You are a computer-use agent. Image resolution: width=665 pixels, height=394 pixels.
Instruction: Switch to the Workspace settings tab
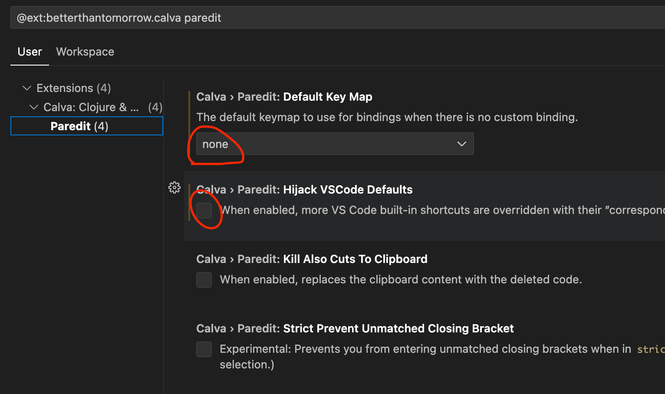pos(85,52)
